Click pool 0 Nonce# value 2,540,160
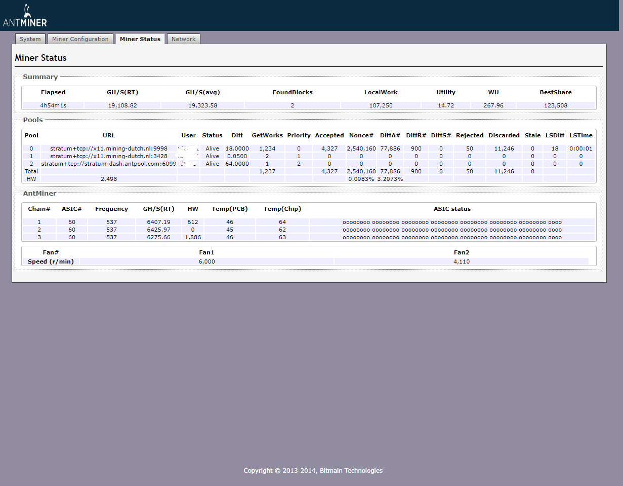 [361, 148]
